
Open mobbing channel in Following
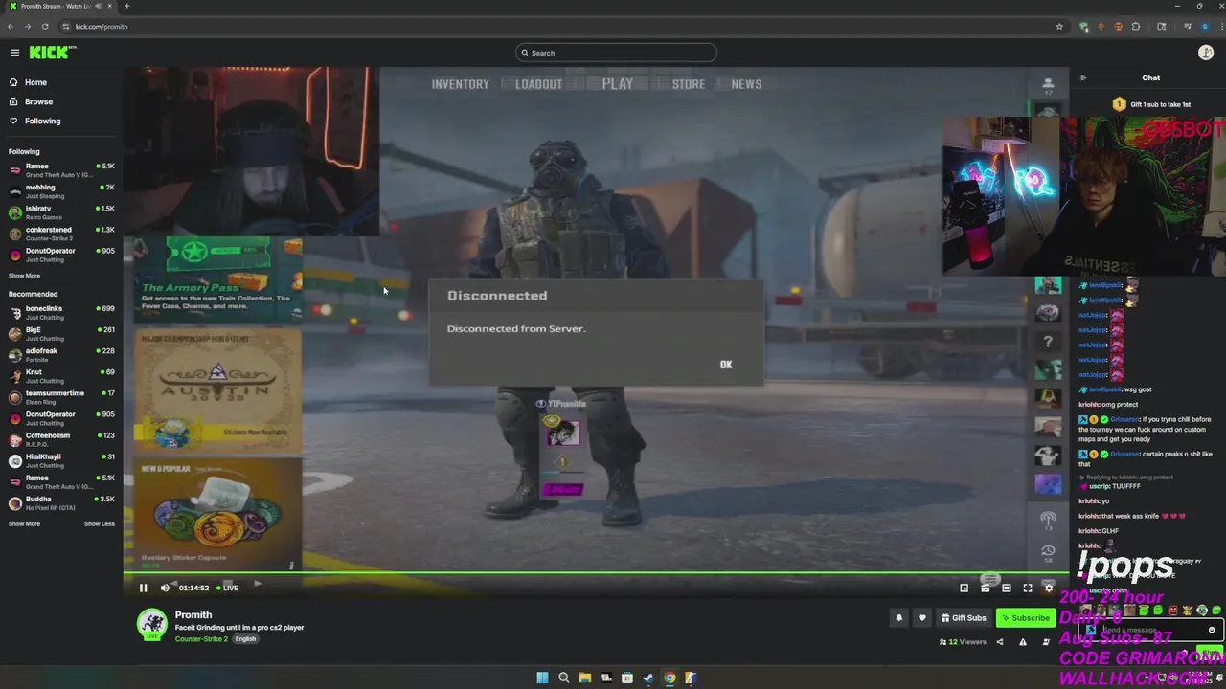point(61,191)
